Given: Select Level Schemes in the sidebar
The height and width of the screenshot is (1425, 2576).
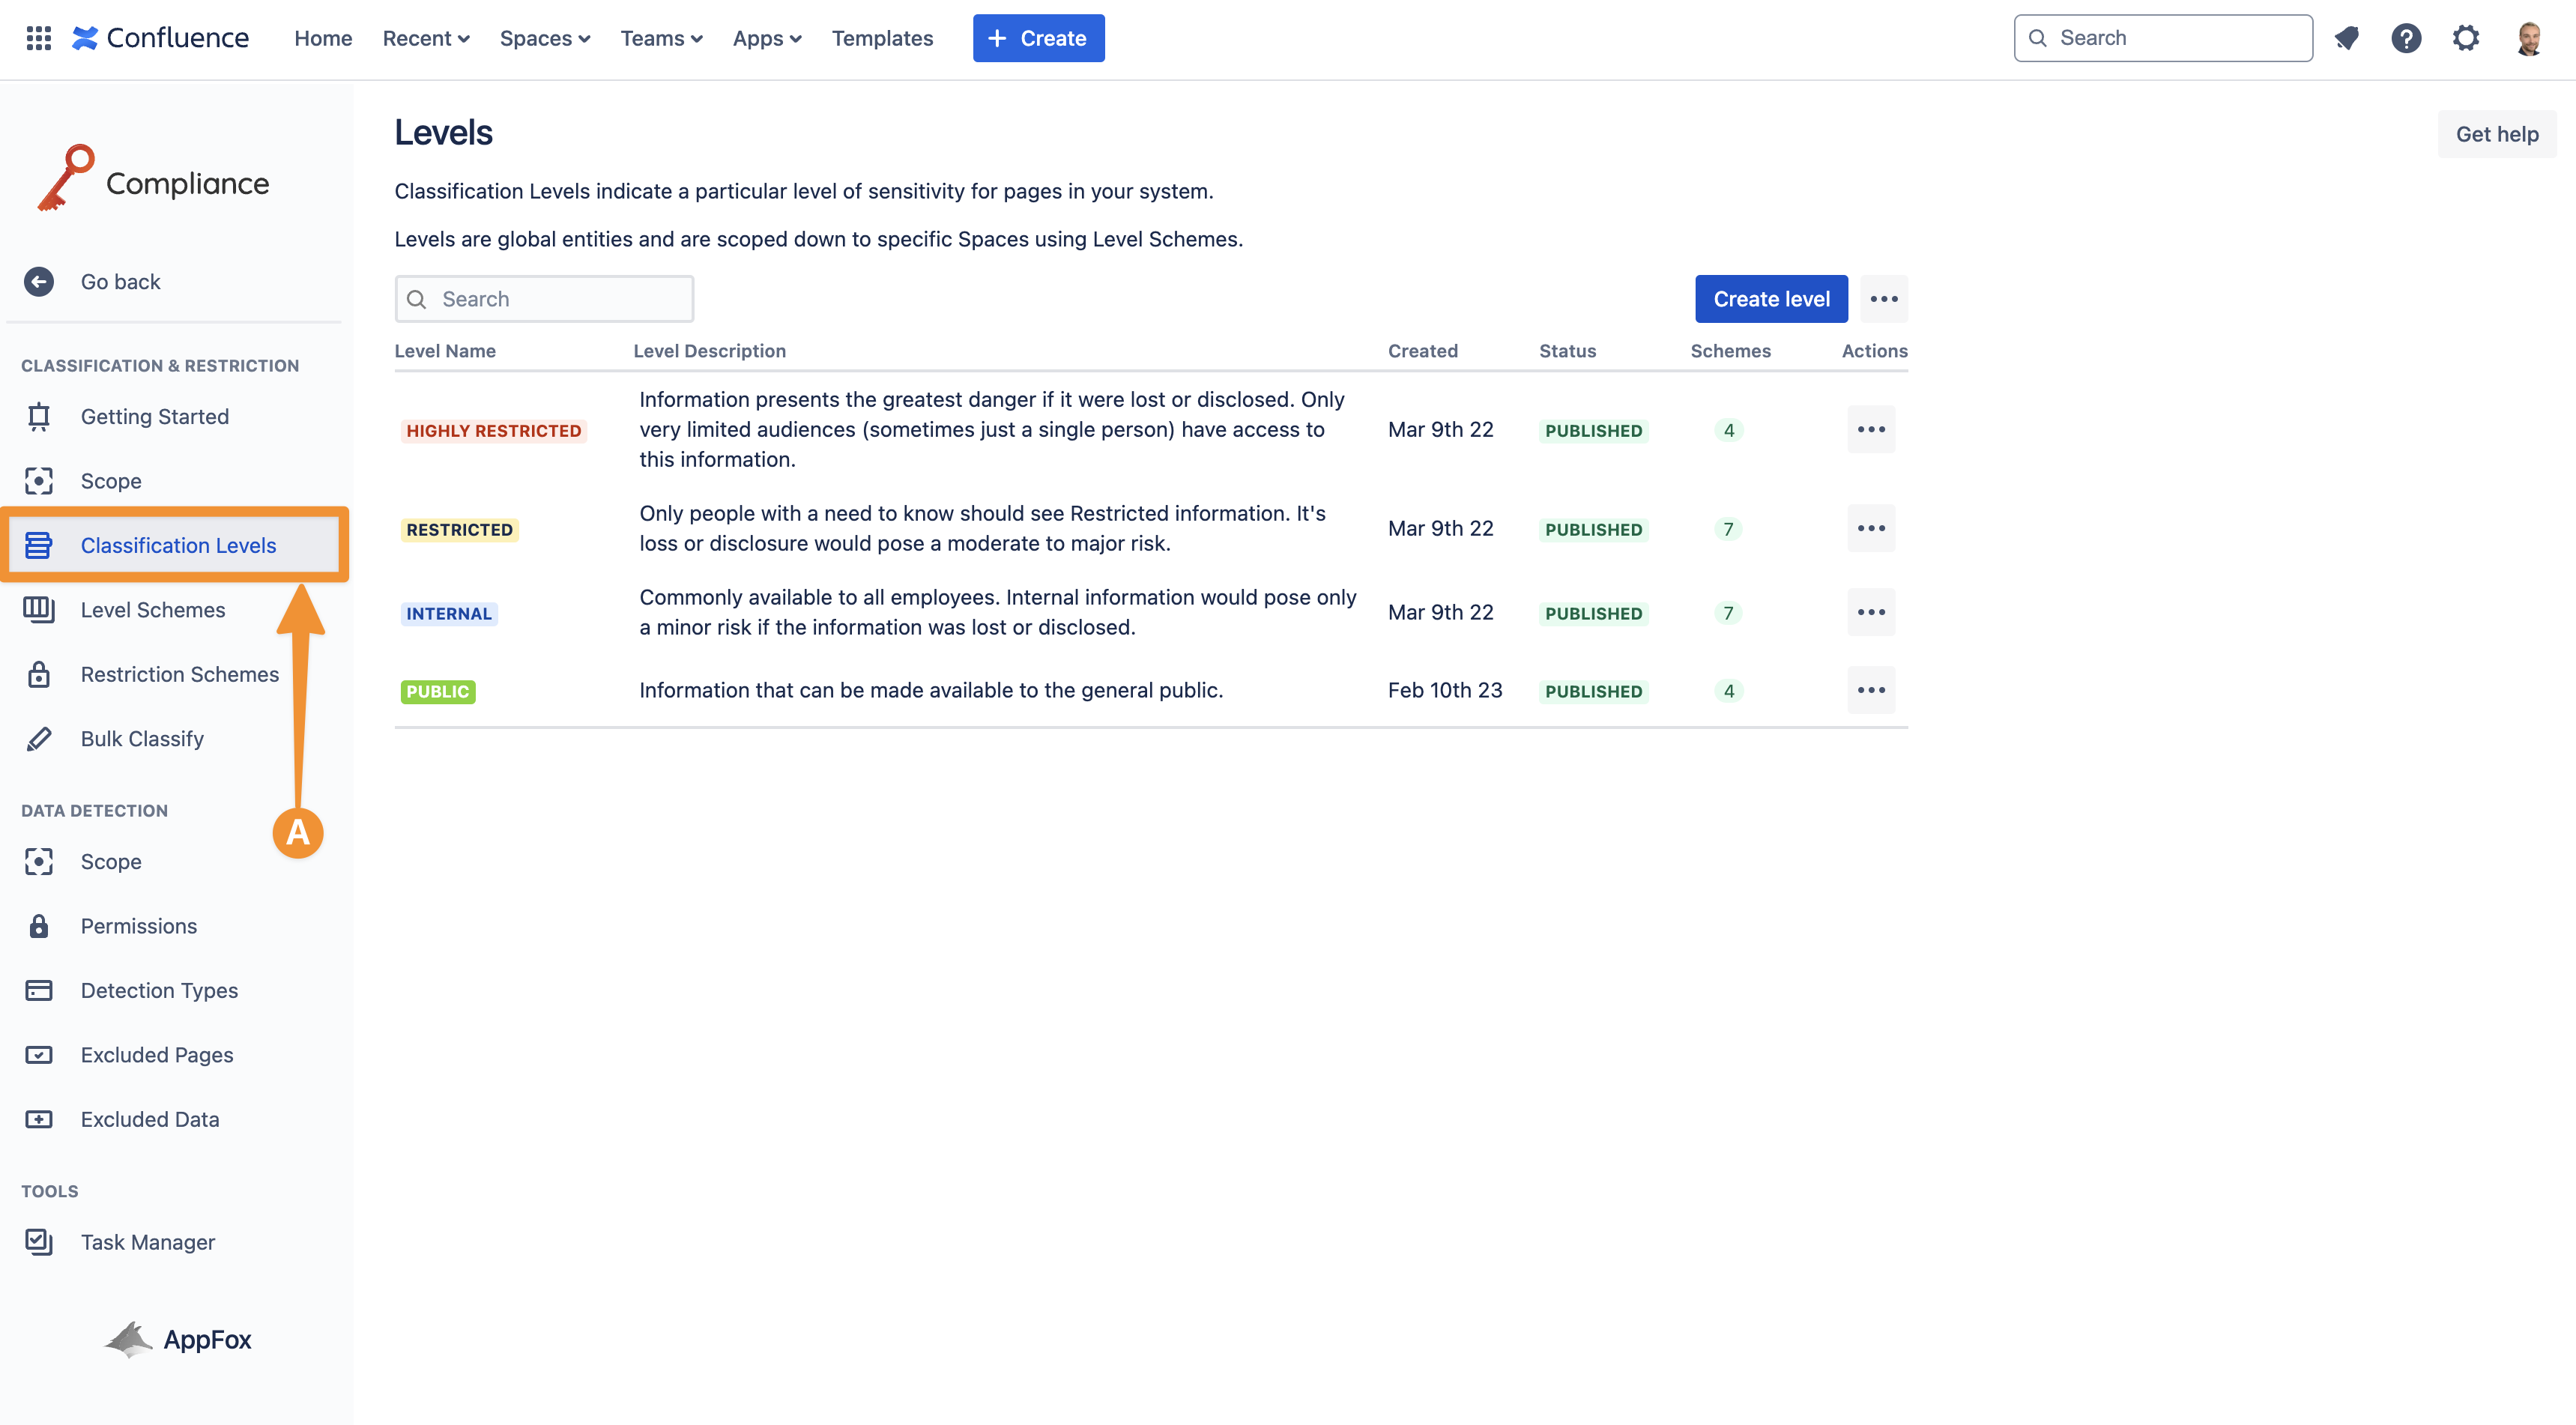Looking at the screenshot, I should coord(153,610).
